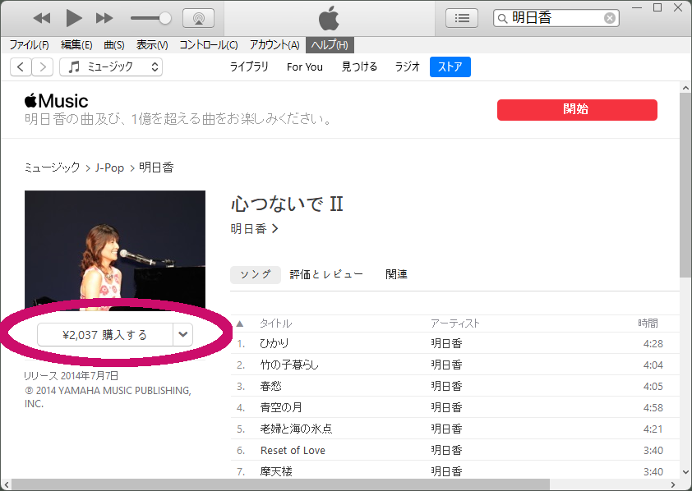Select the ストア tab
This screenshot has height=491, width=692.
click(x=450, y=67)
